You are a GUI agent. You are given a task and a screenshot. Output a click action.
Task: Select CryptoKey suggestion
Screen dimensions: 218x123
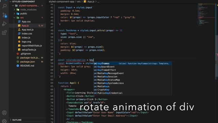pos(133,90)
